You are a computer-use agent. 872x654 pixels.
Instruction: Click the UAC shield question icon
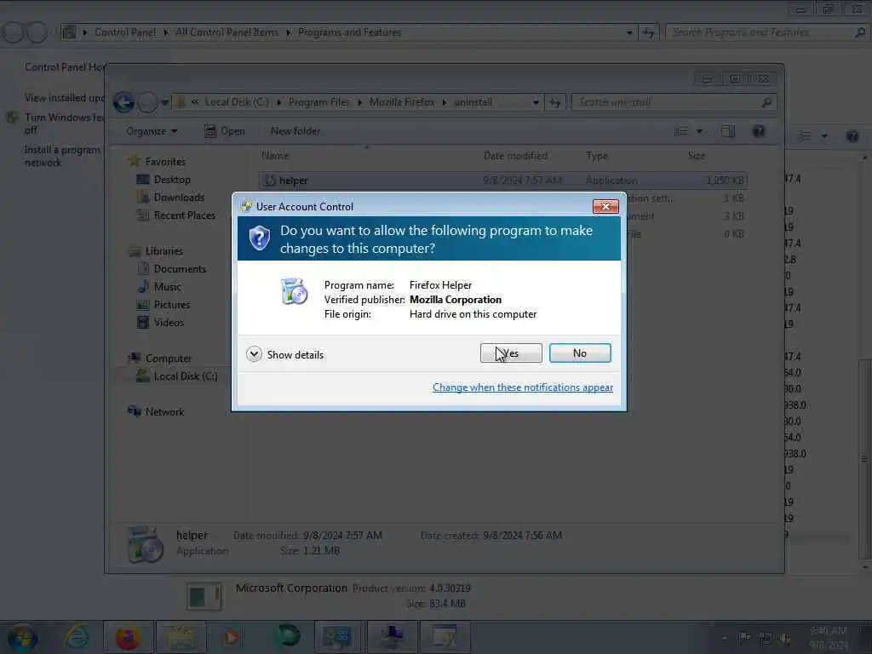tap(259, 238)
